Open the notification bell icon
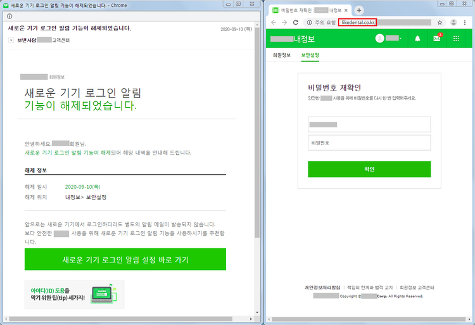The height and width of the screenshot is (325, 475). click(417, 39)
